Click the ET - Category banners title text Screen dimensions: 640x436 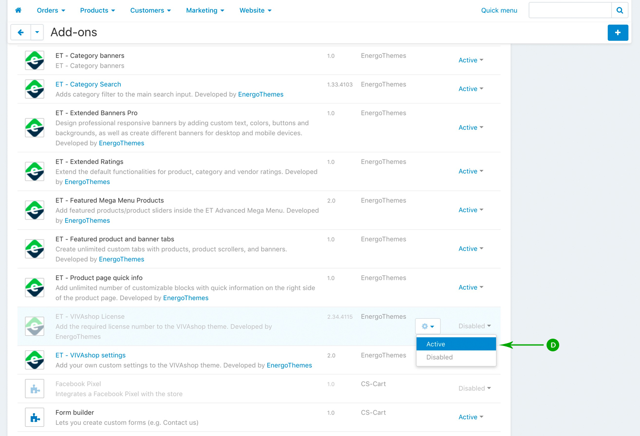(x=90, y=55)
